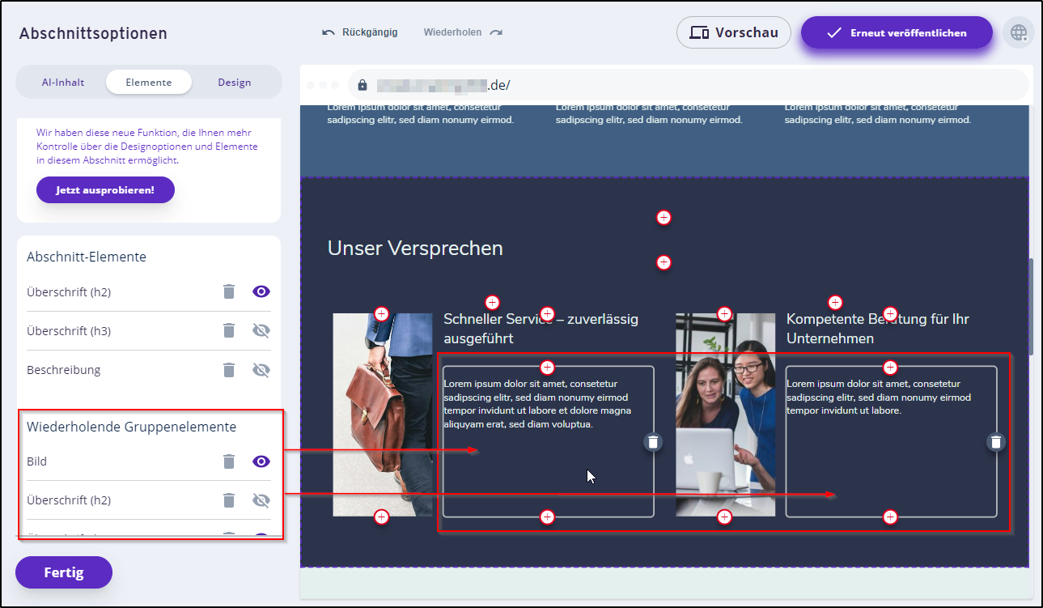This screenshot has width=1043, height=608.
Task: Click Erneut veröffentlichen to republish
Action: [897, 33]
